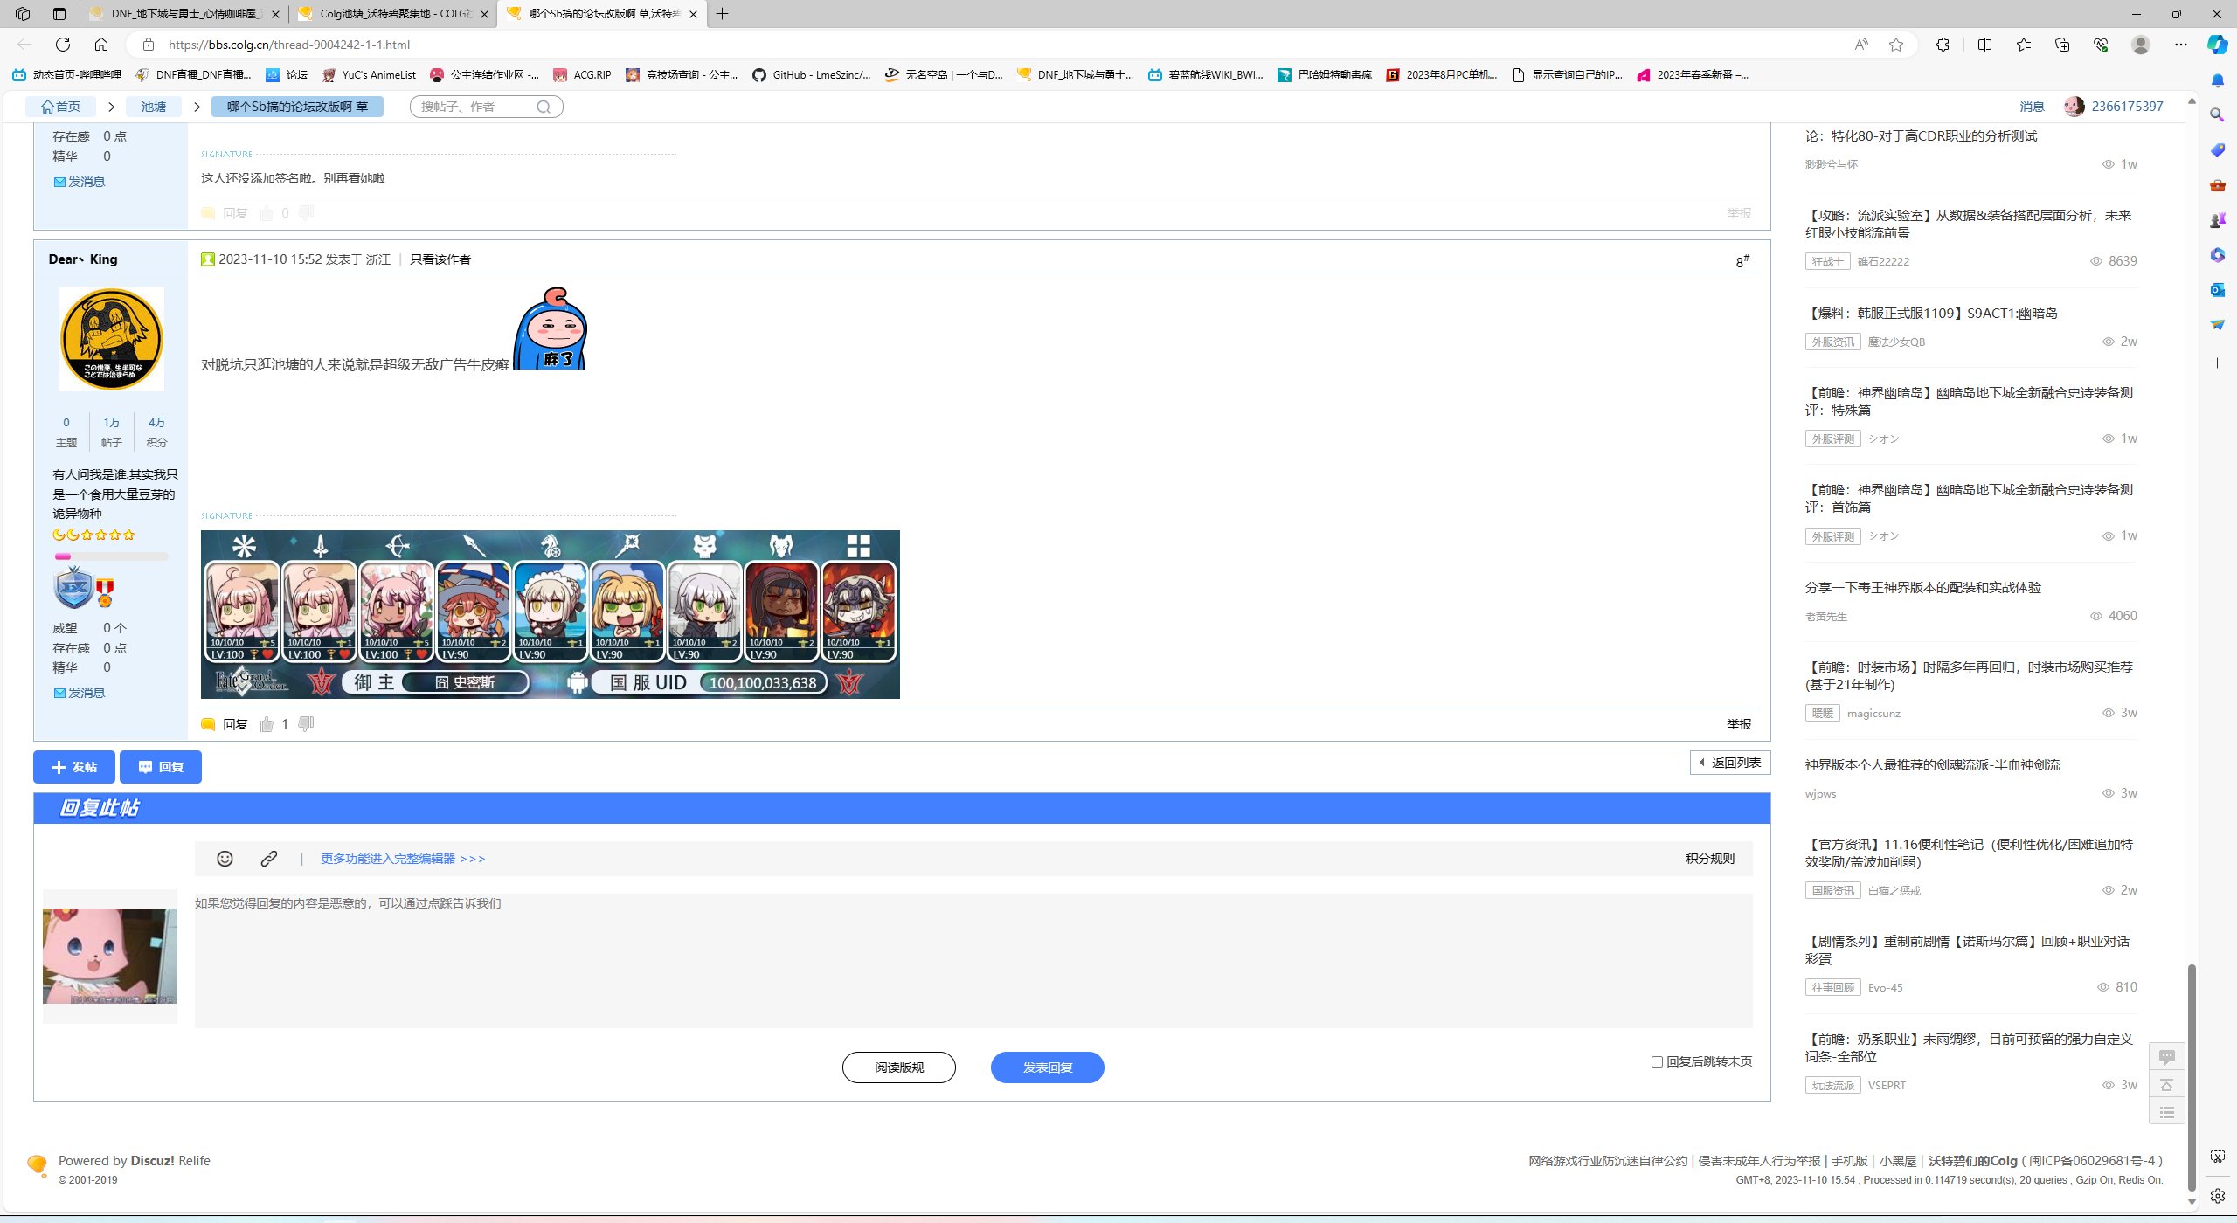2237x1223 pixels.
Task: Open the browser extensions puzzle icon
Action: tap(1943, 45)
